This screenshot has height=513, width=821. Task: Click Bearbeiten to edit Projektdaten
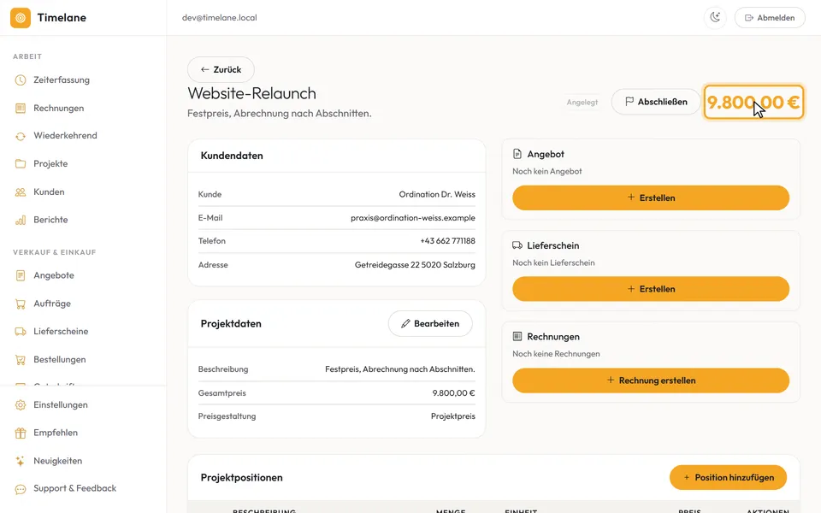430,323
